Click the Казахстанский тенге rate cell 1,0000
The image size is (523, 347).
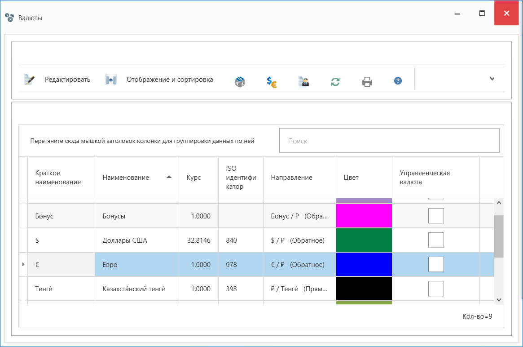click(x=198, y=289)
